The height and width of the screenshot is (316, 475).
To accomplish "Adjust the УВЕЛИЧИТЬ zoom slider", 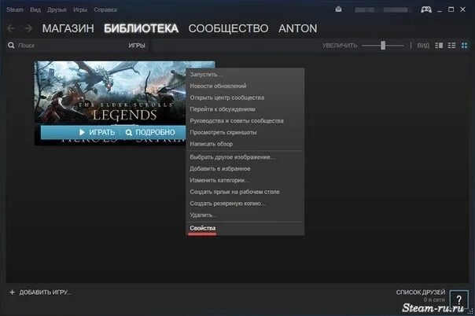I will pyautogui.click(x=383, y=46).
